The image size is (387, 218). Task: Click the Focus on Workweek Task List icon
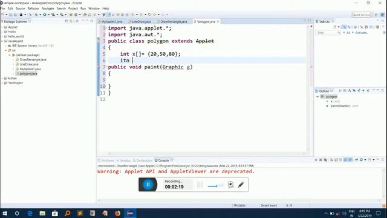coord(355,27)
